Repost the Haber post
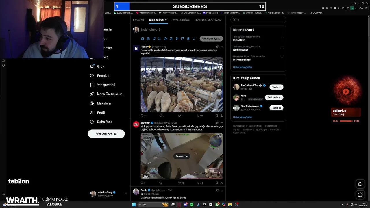The image size is (370, 208). click(x=161, y=116)
